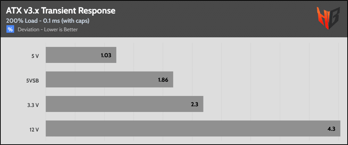The width and height of the screenshot is (348, 145).
Task: Click the blue percent icon
Action: pos(10,29)
